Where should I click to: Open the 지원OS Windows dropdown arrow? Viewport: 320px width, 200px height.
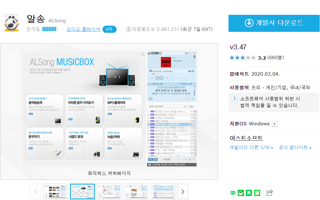275,124
